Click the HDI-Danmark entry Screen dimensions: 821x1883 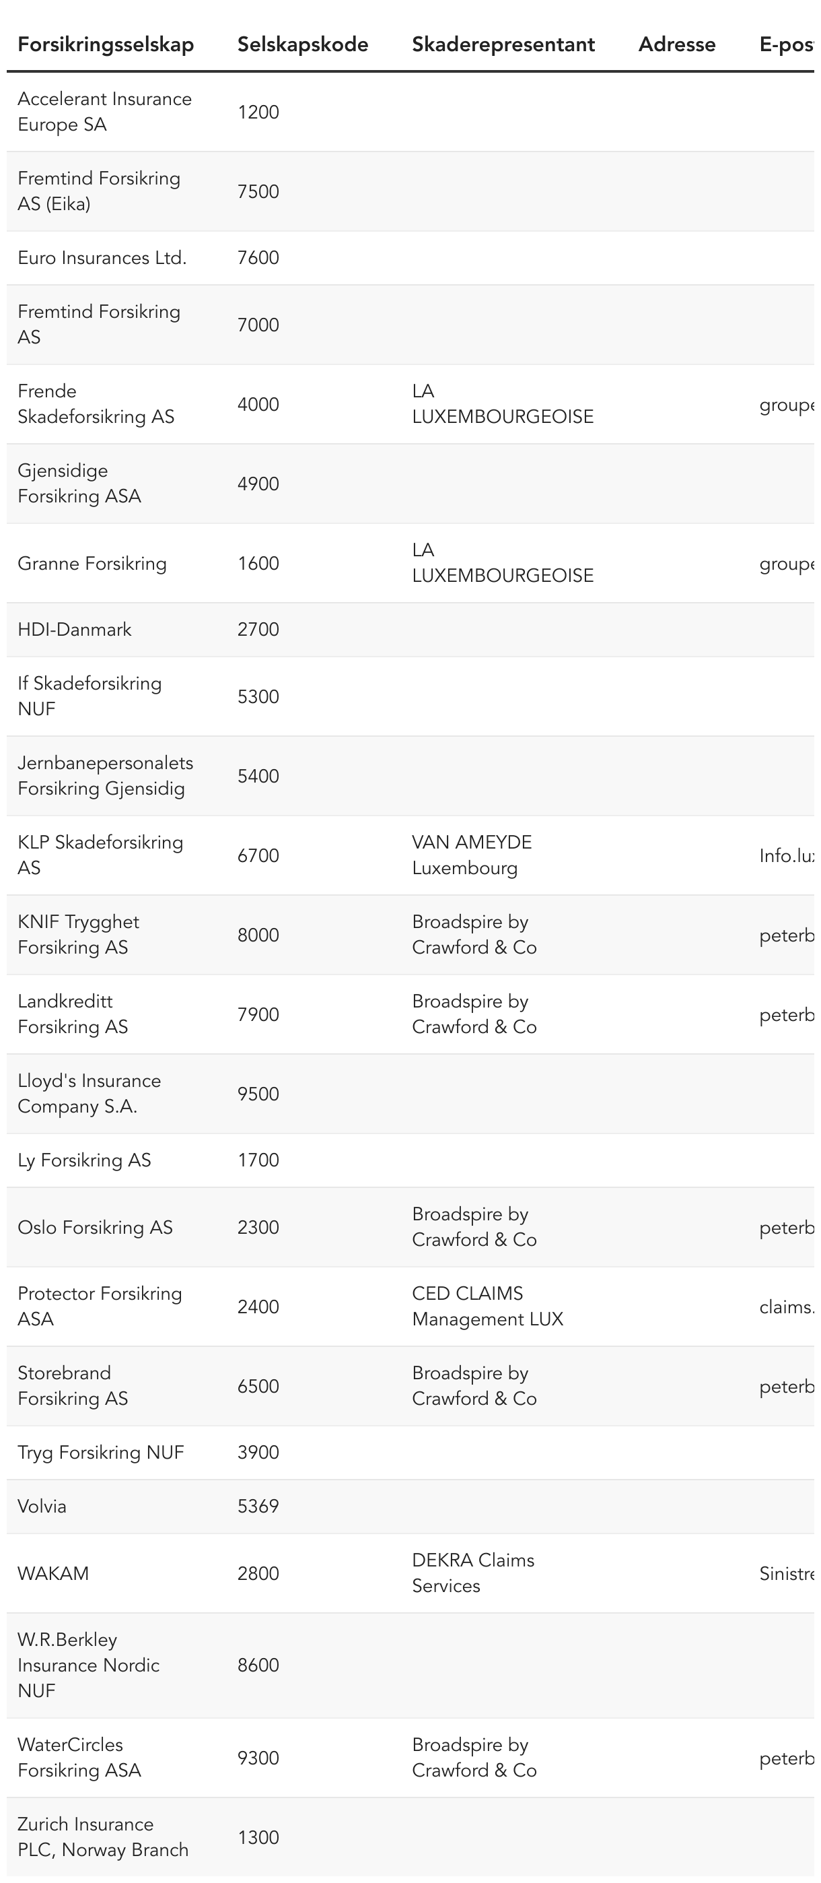point(75,630)
